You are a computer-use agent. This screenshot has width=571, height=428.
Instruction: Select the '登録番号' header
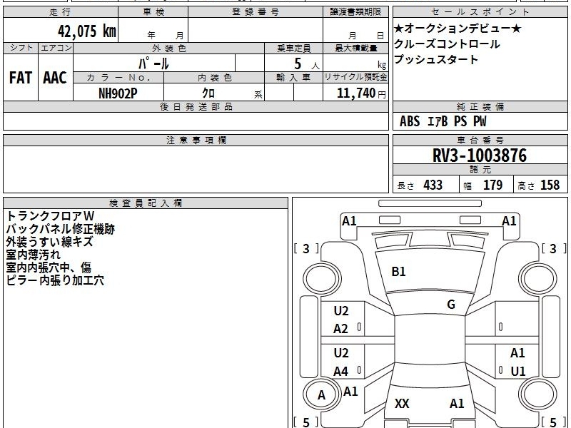256,12
